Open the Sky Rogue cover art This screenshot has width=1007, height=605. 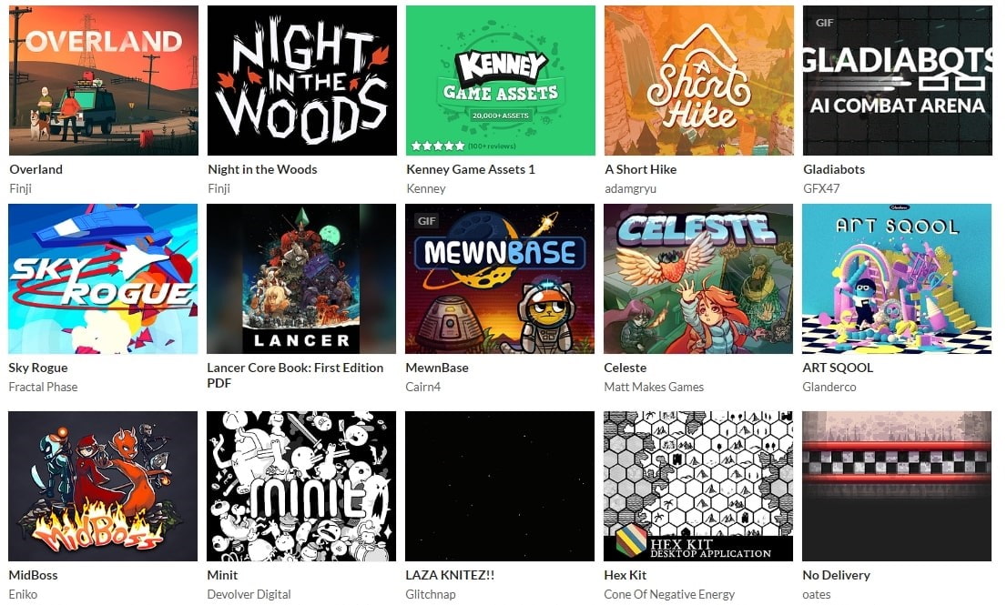[x=103, y=278]
